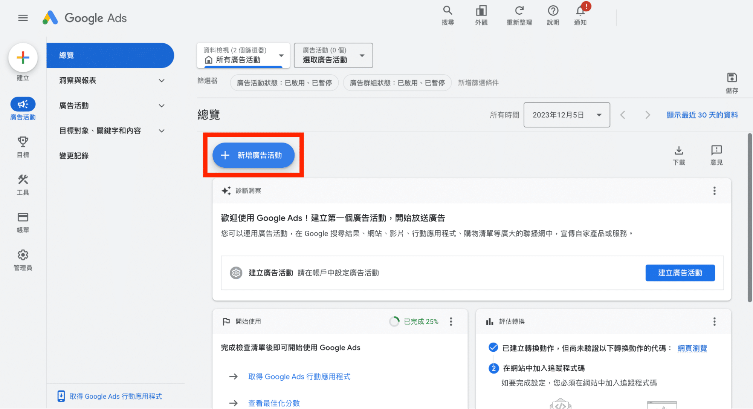
Task: Click step 2 在網站中加入追蹤程式碼
Action: (x=544, y=368)
